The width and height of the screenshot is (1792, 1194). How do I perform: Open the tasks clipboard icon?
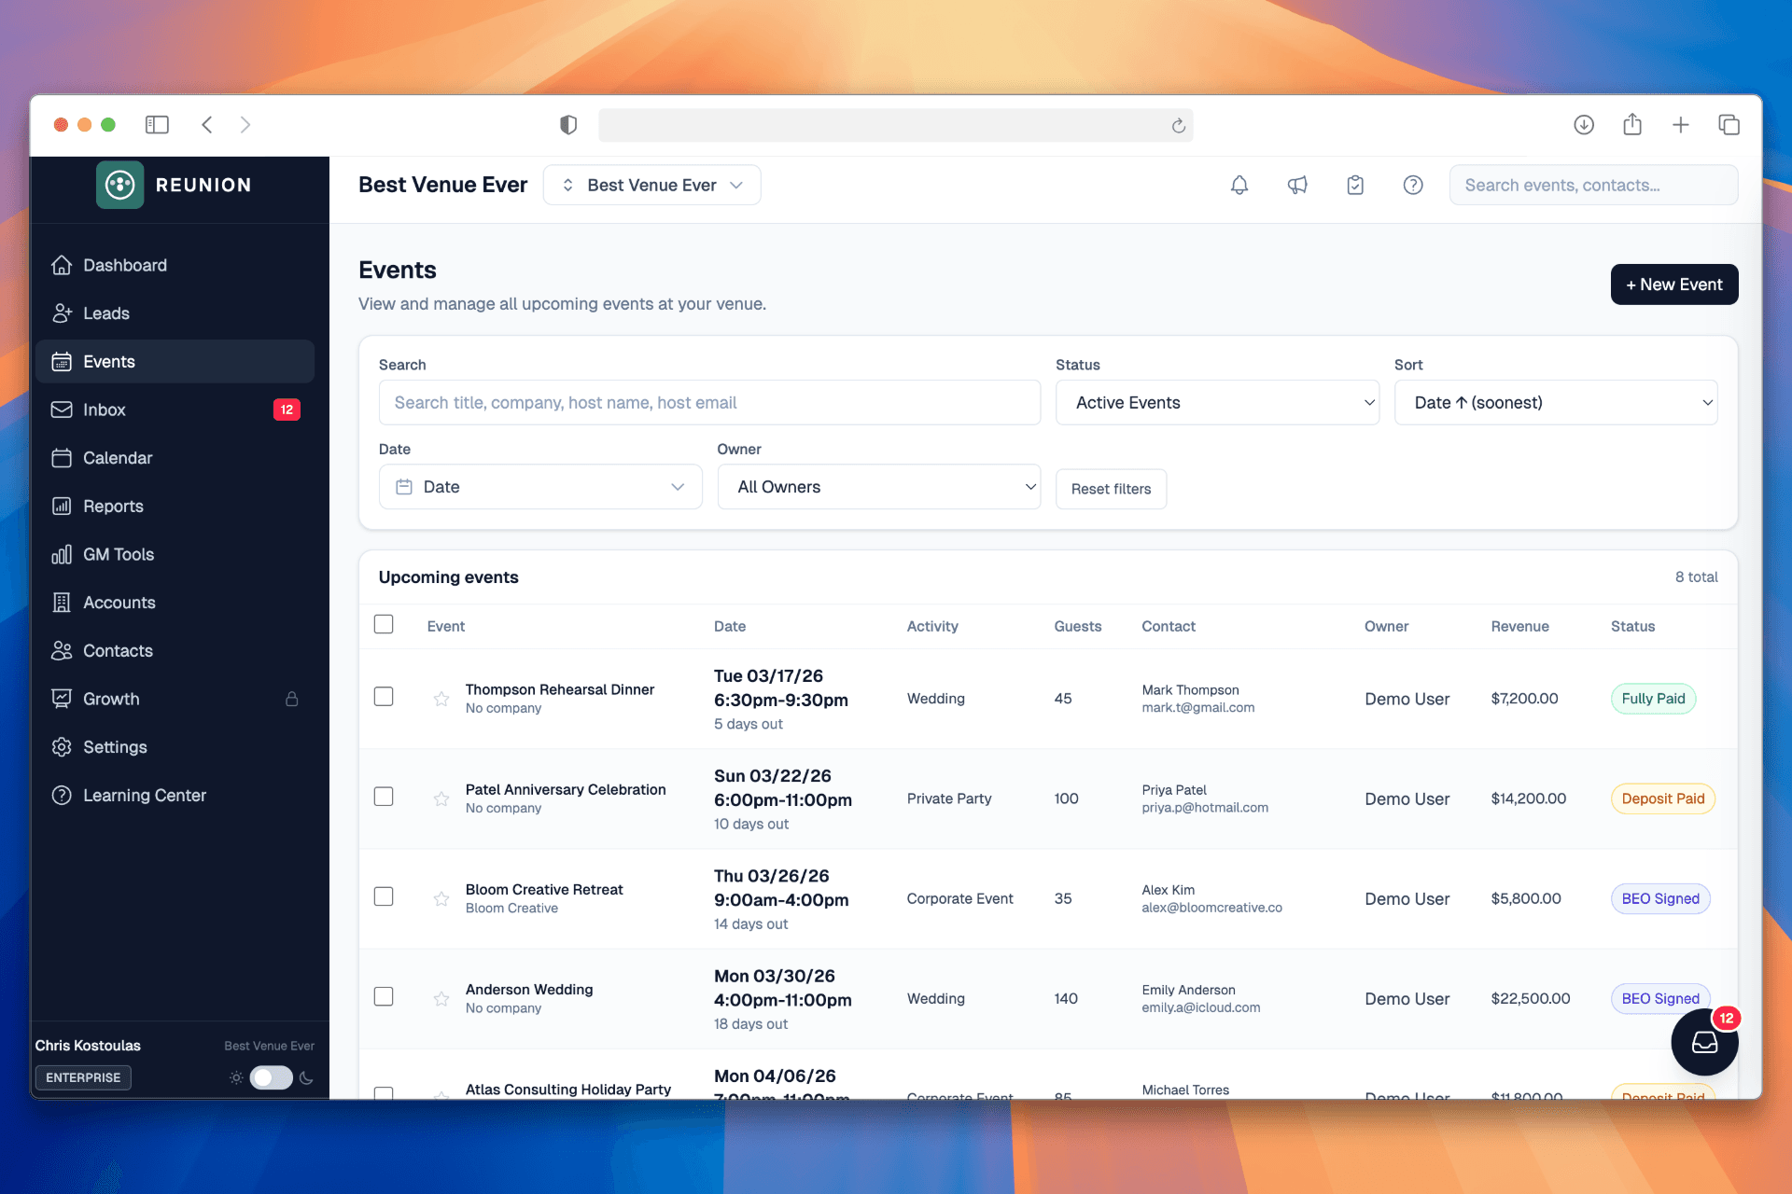pyautogui.click(x=1355, y=185)
